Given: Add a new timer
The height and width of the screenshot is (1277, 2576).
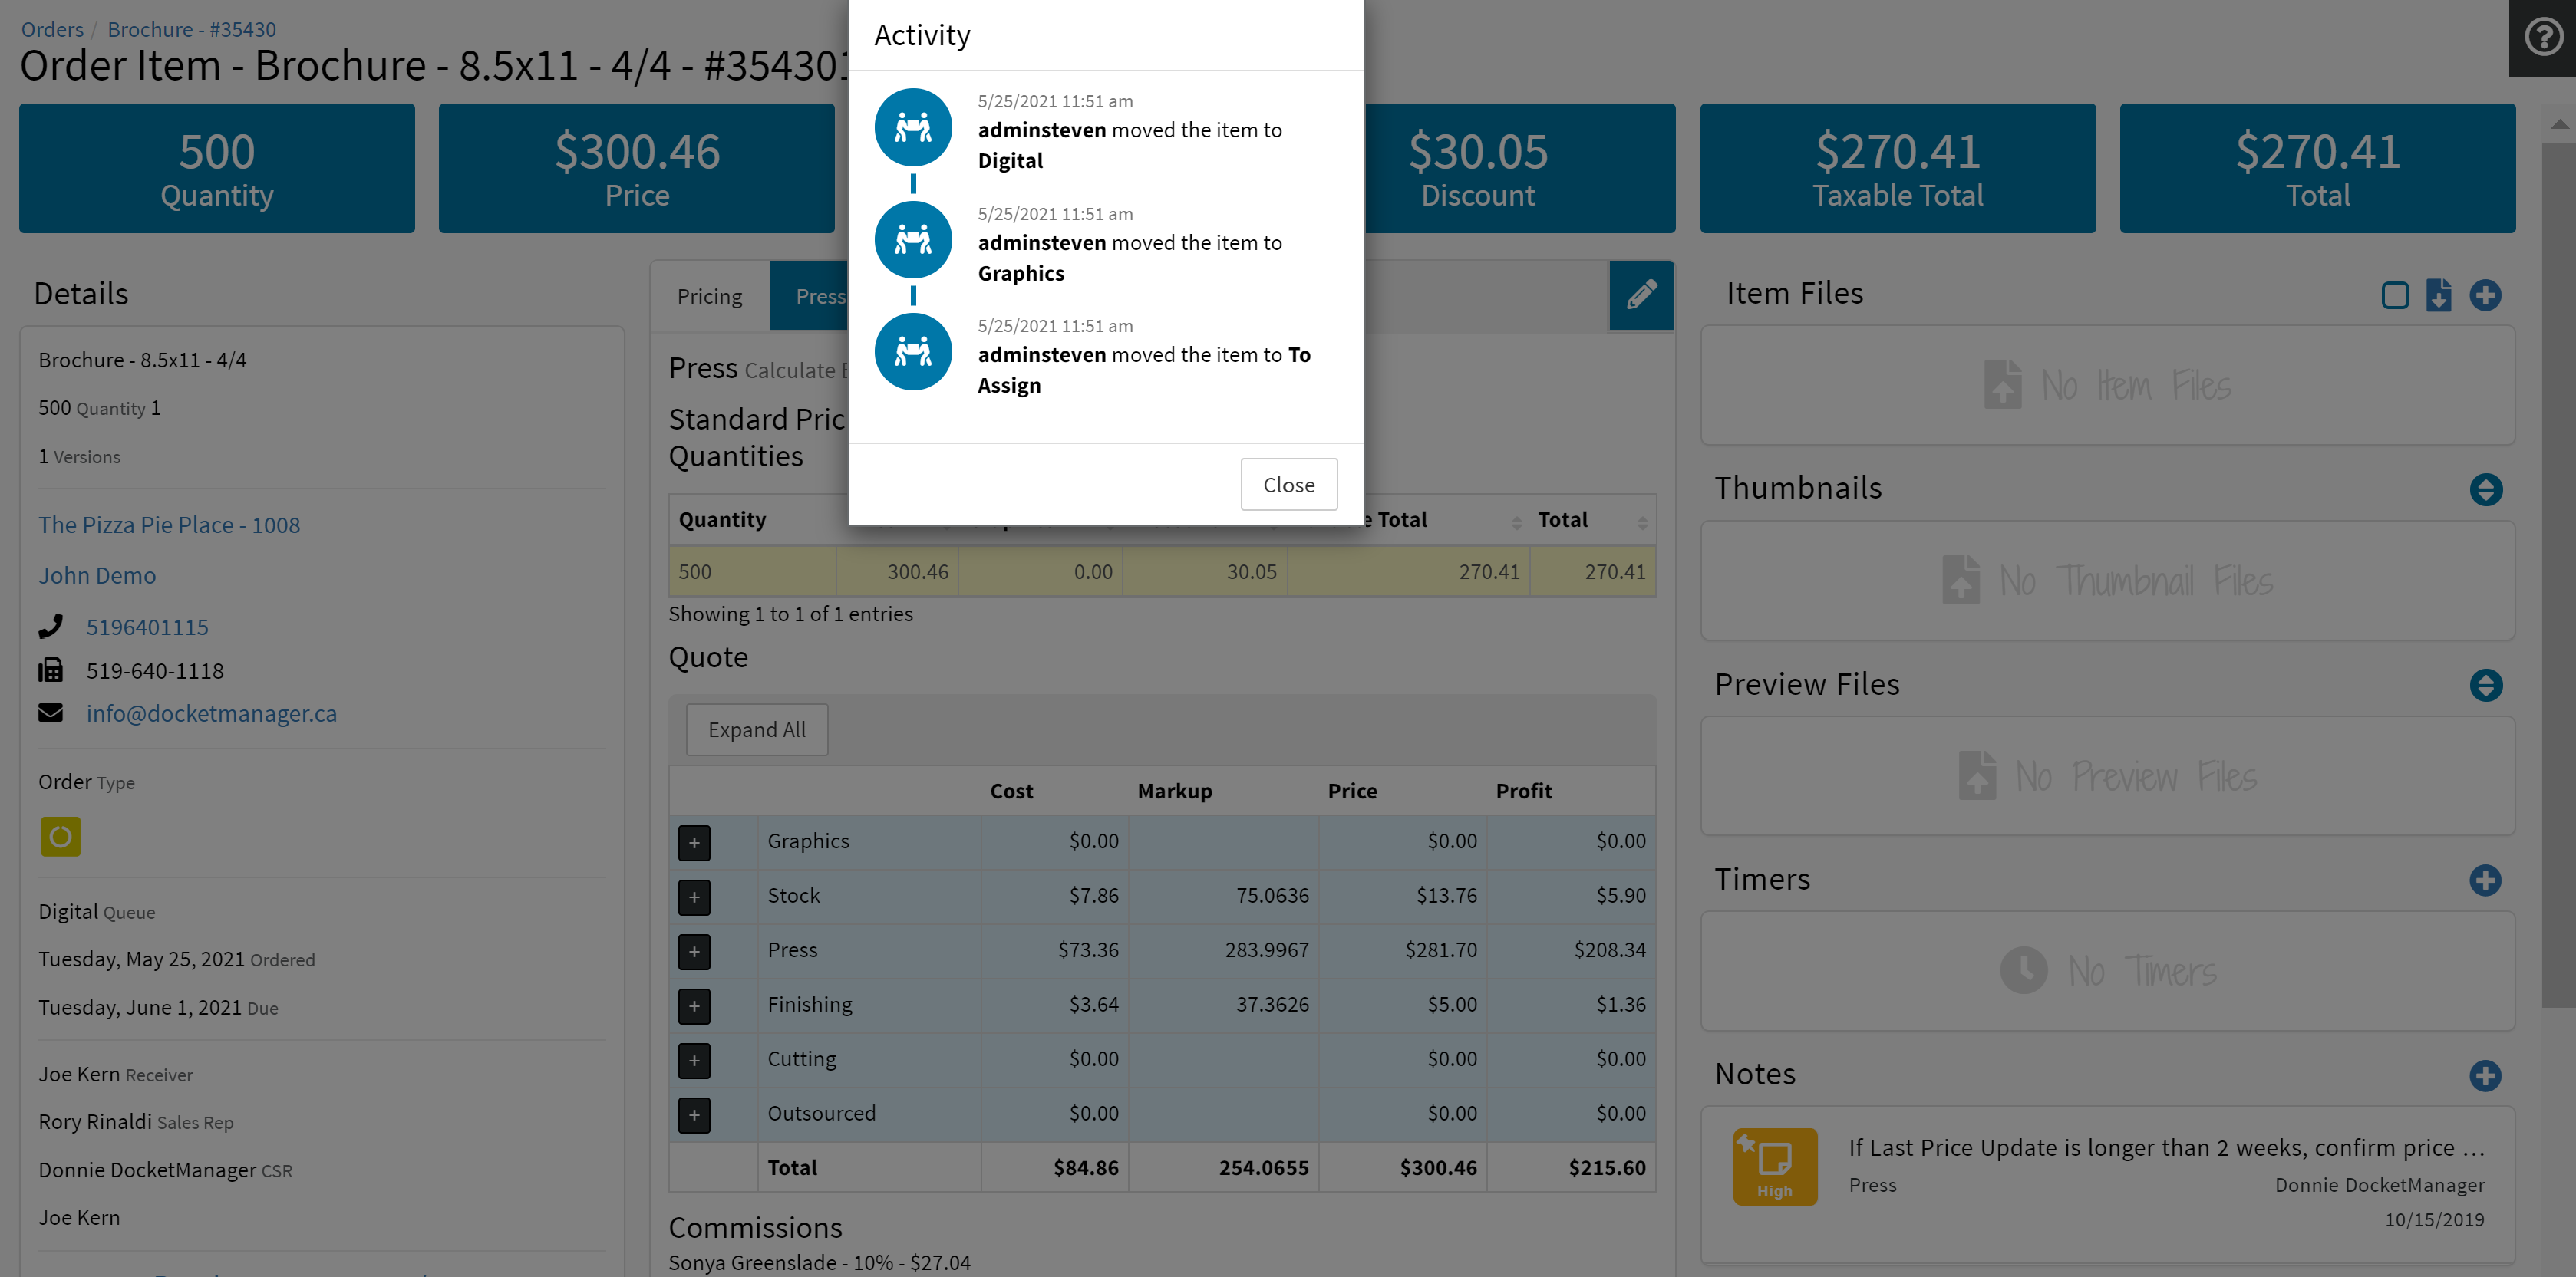Looking at the screenshot, I should point(2485,880).
